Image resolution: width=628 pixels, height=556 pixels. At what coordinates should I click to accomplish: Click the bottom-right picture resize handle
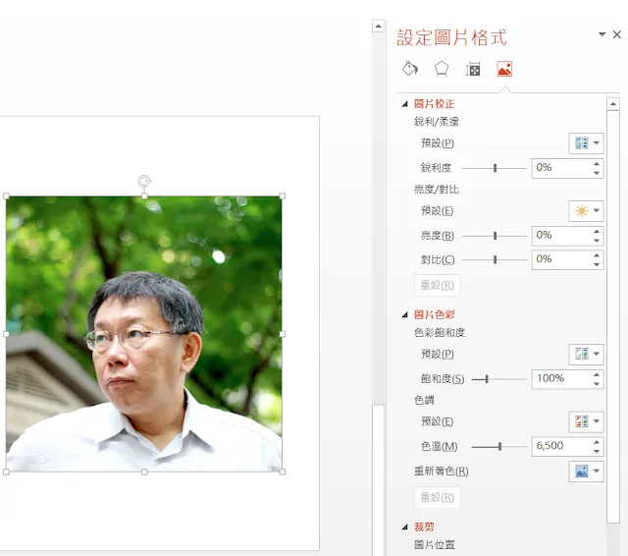click(282, 472)
